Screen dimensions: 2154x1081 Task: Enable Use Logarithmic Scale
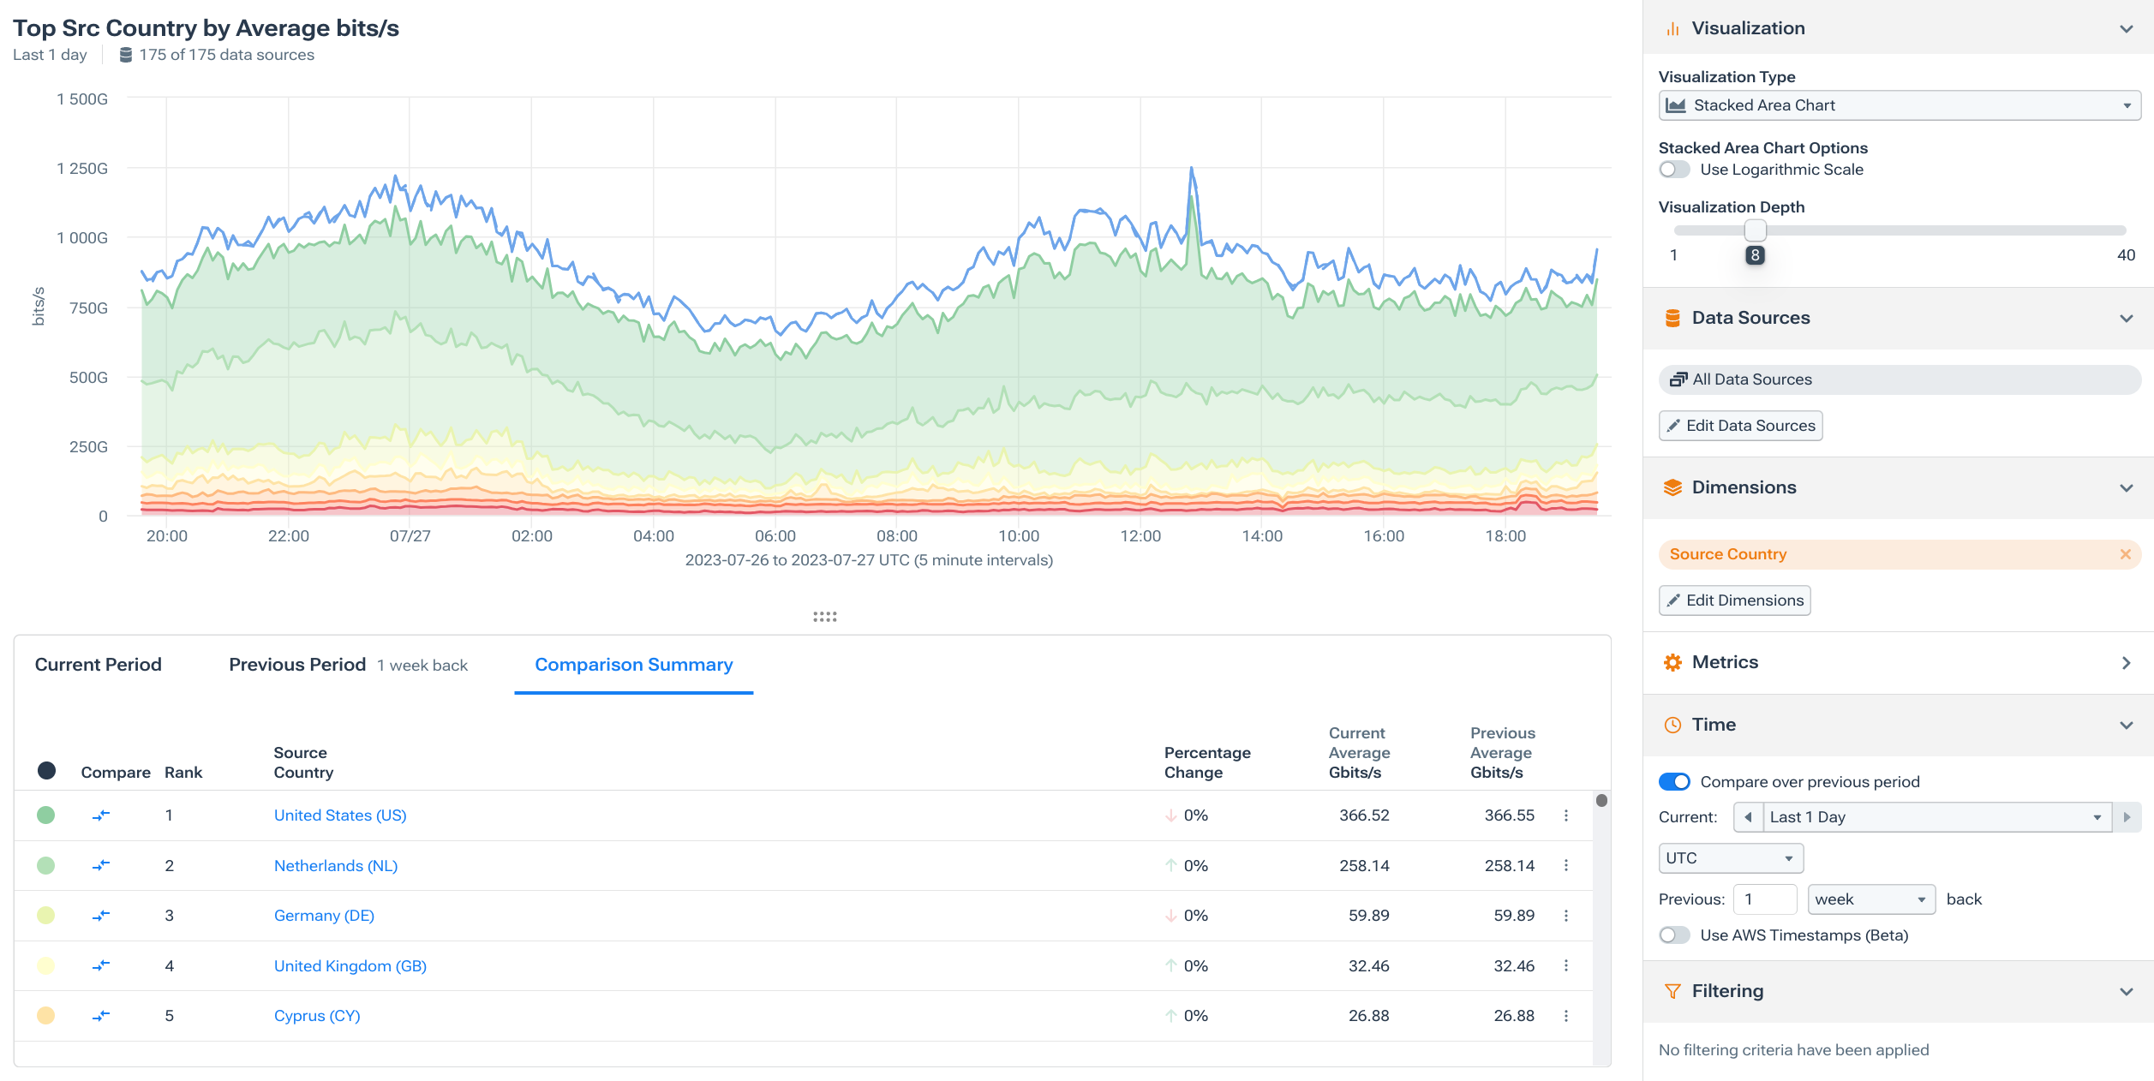click(x=1674, y=169)
